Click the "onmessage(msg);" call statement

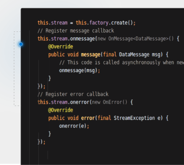click(x=79, y=71)
